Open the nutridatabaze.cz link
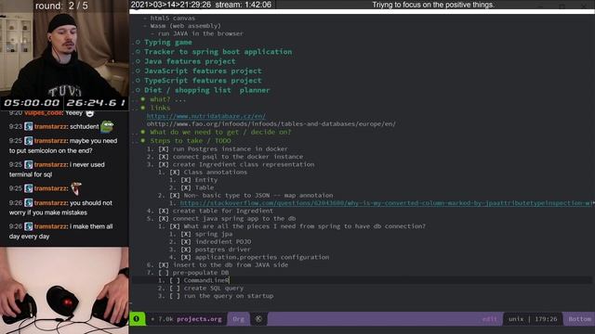This screenshot has height=334, width=595. 206,116
